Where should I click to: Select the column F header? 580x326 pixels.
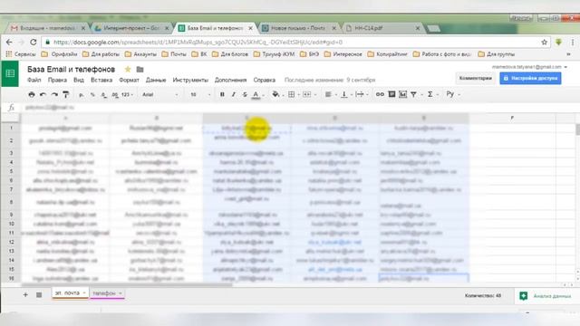click(x=512, y=118)
